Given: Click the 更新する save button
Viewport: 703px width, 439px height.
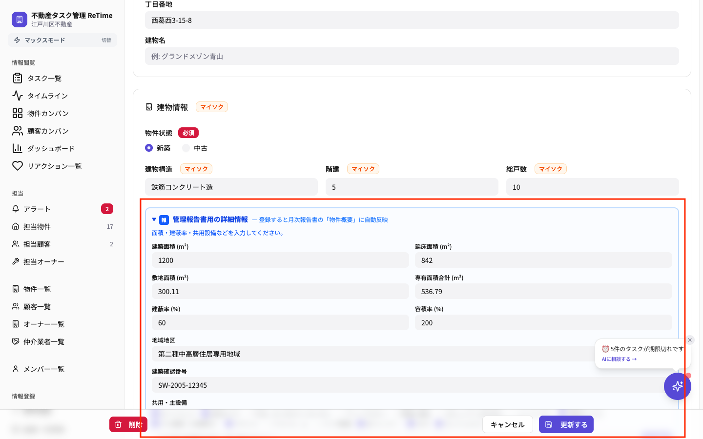Looking at the screenshot, I should pos(566,424).
